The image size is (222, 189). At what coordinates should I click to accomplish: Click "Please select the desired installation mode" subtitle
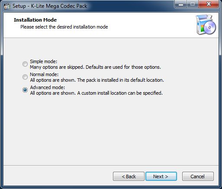[64, 27]
